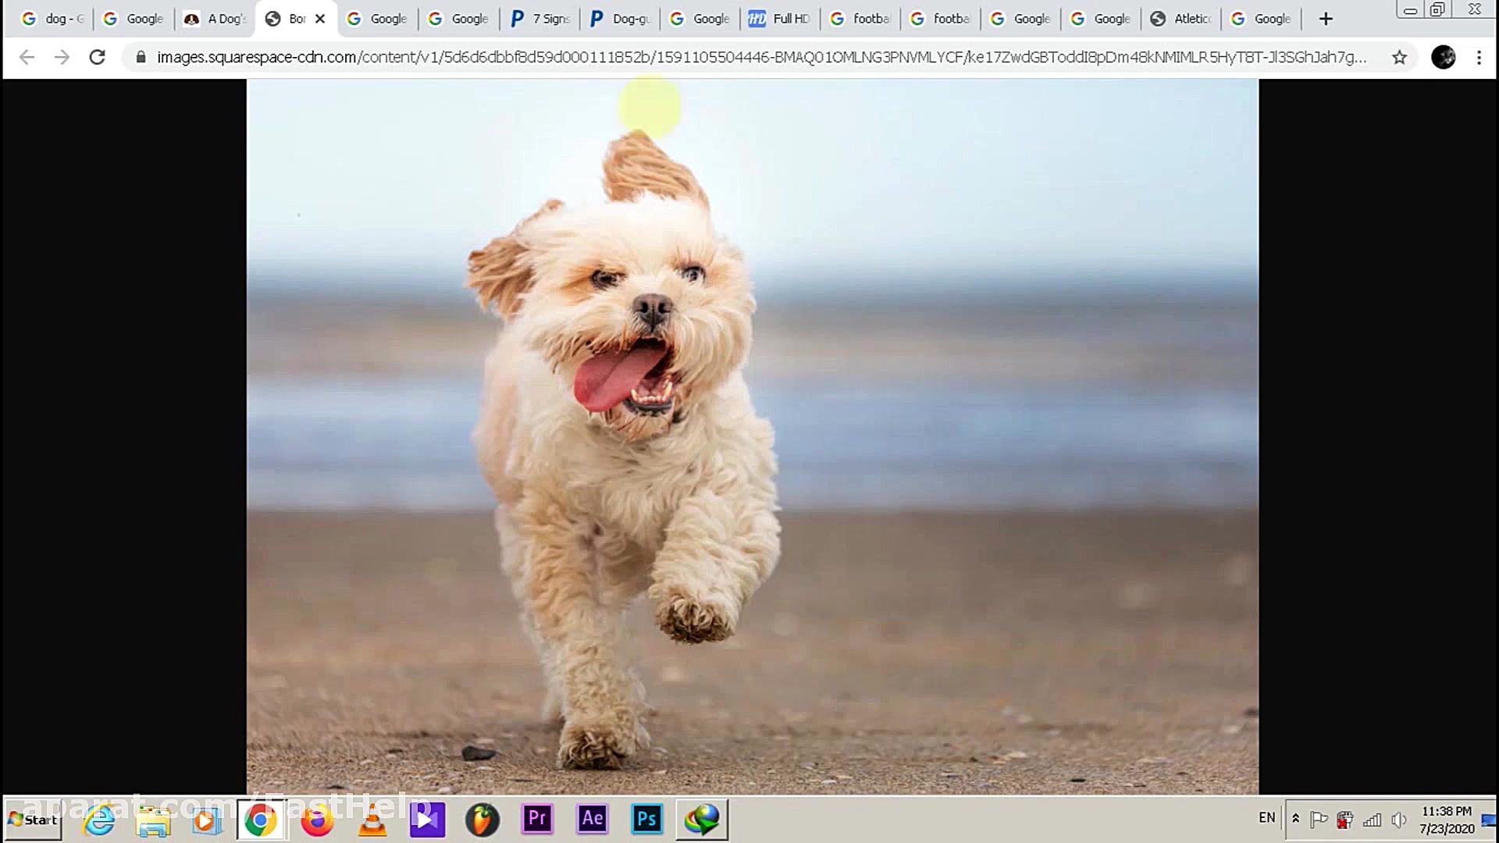Switch to the 'A Dog's' tab
The width and height of the screenshot is (1499, 843).
click(x=215, y=19)
